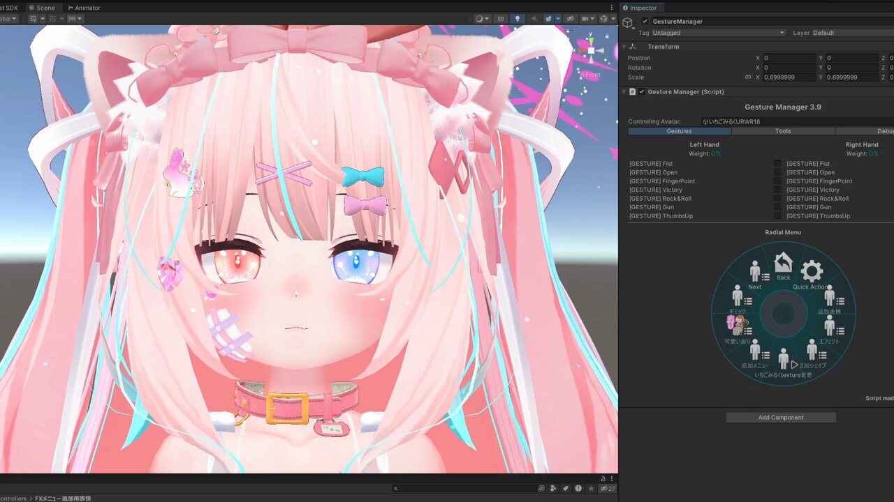Switch to the Animator tab
The height and width of the screenshot is (502, 894).
[84, 8]
